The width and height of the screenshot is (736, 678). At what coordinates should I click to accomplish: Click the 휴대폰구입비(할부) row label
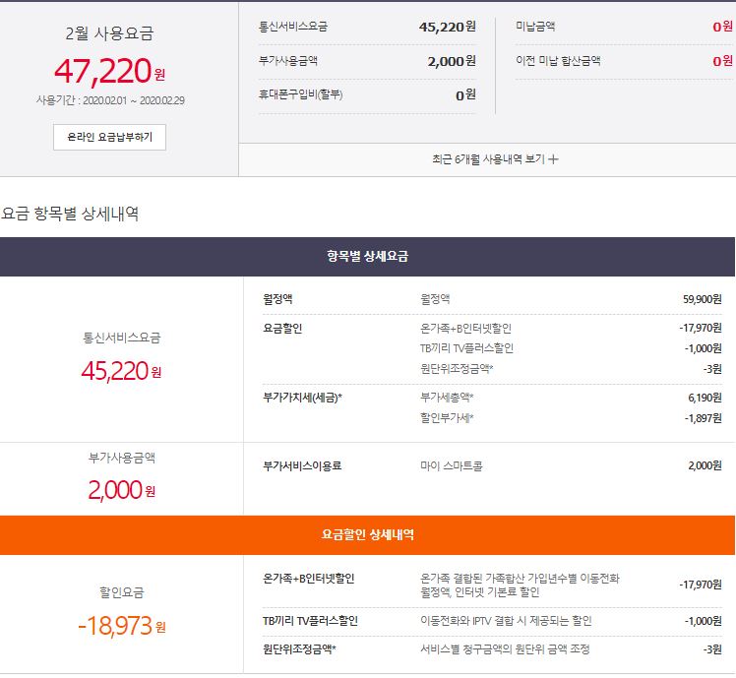[301, 95]
